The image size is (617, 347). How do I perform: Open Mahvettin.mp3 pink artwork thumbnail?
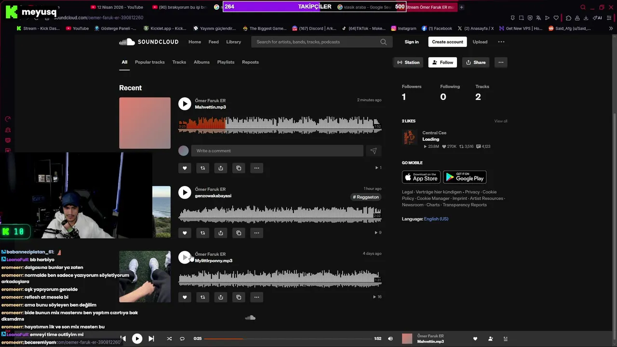pos(145,123)
